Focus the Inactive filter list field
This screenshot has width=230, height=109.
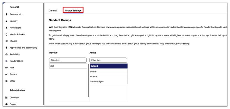[68, 60]
